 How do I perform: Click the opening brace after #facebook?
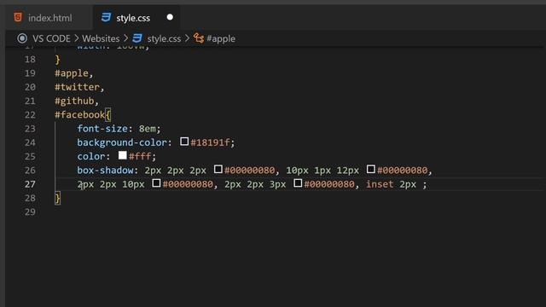click(x=108, y=115)
